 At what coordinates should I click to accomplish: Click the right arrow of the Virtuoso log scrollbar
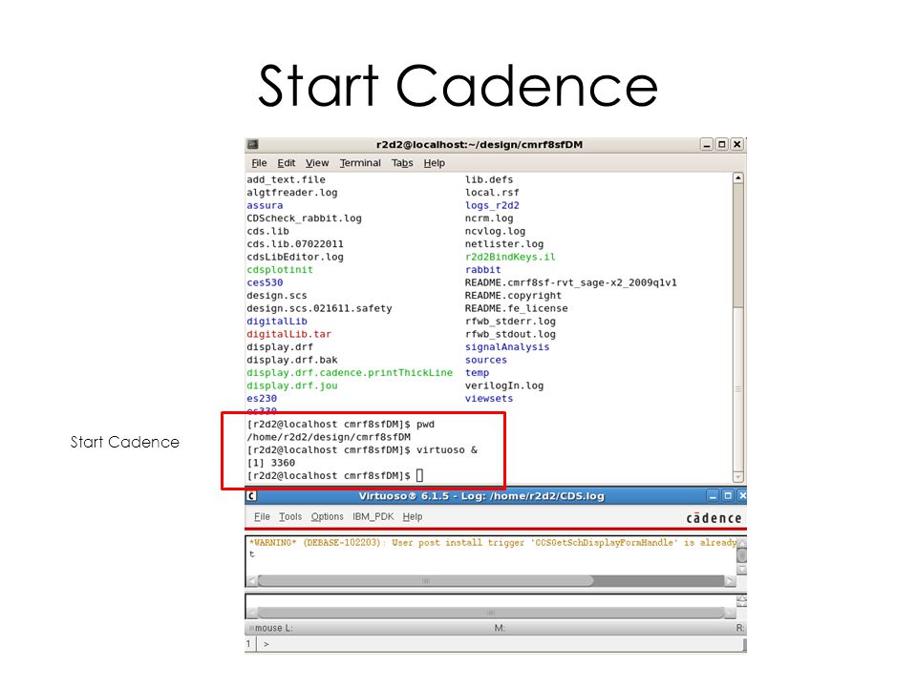coord(730,581)
